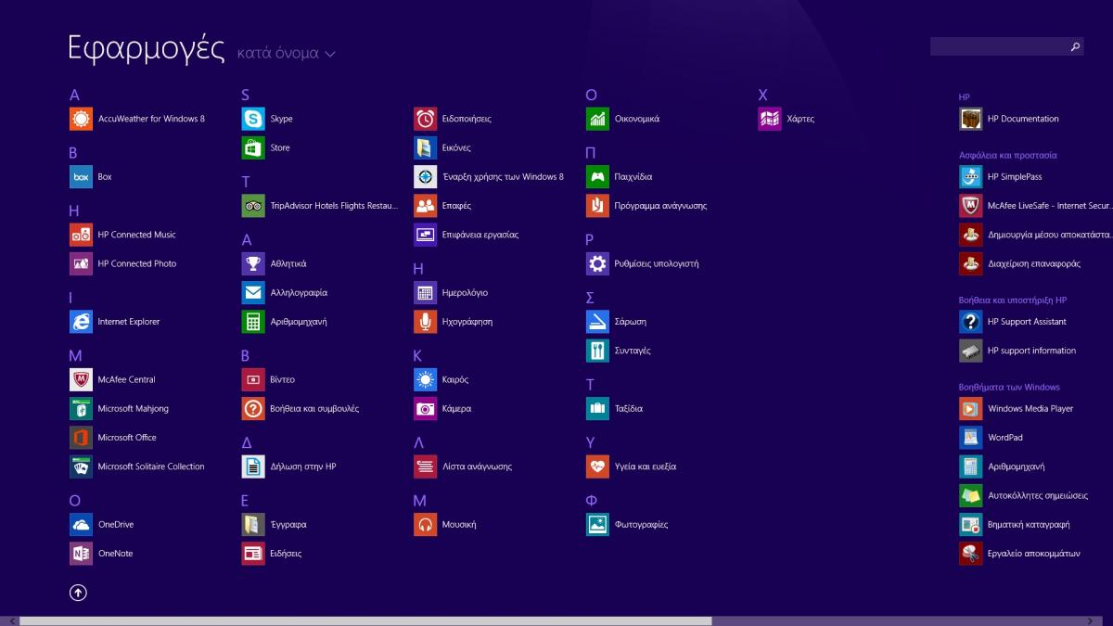
Task: Click 'HP Documentation' label
Action: [1023, 119]
